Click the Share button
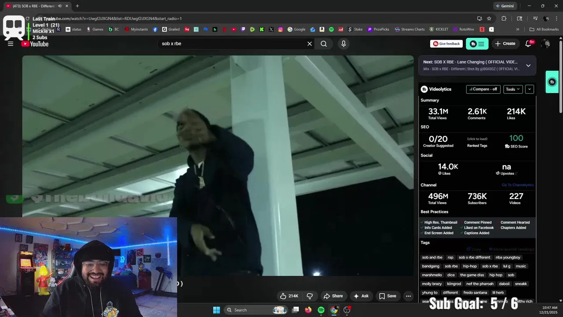This screenshot has width=563, height=317. coord(333,296)
